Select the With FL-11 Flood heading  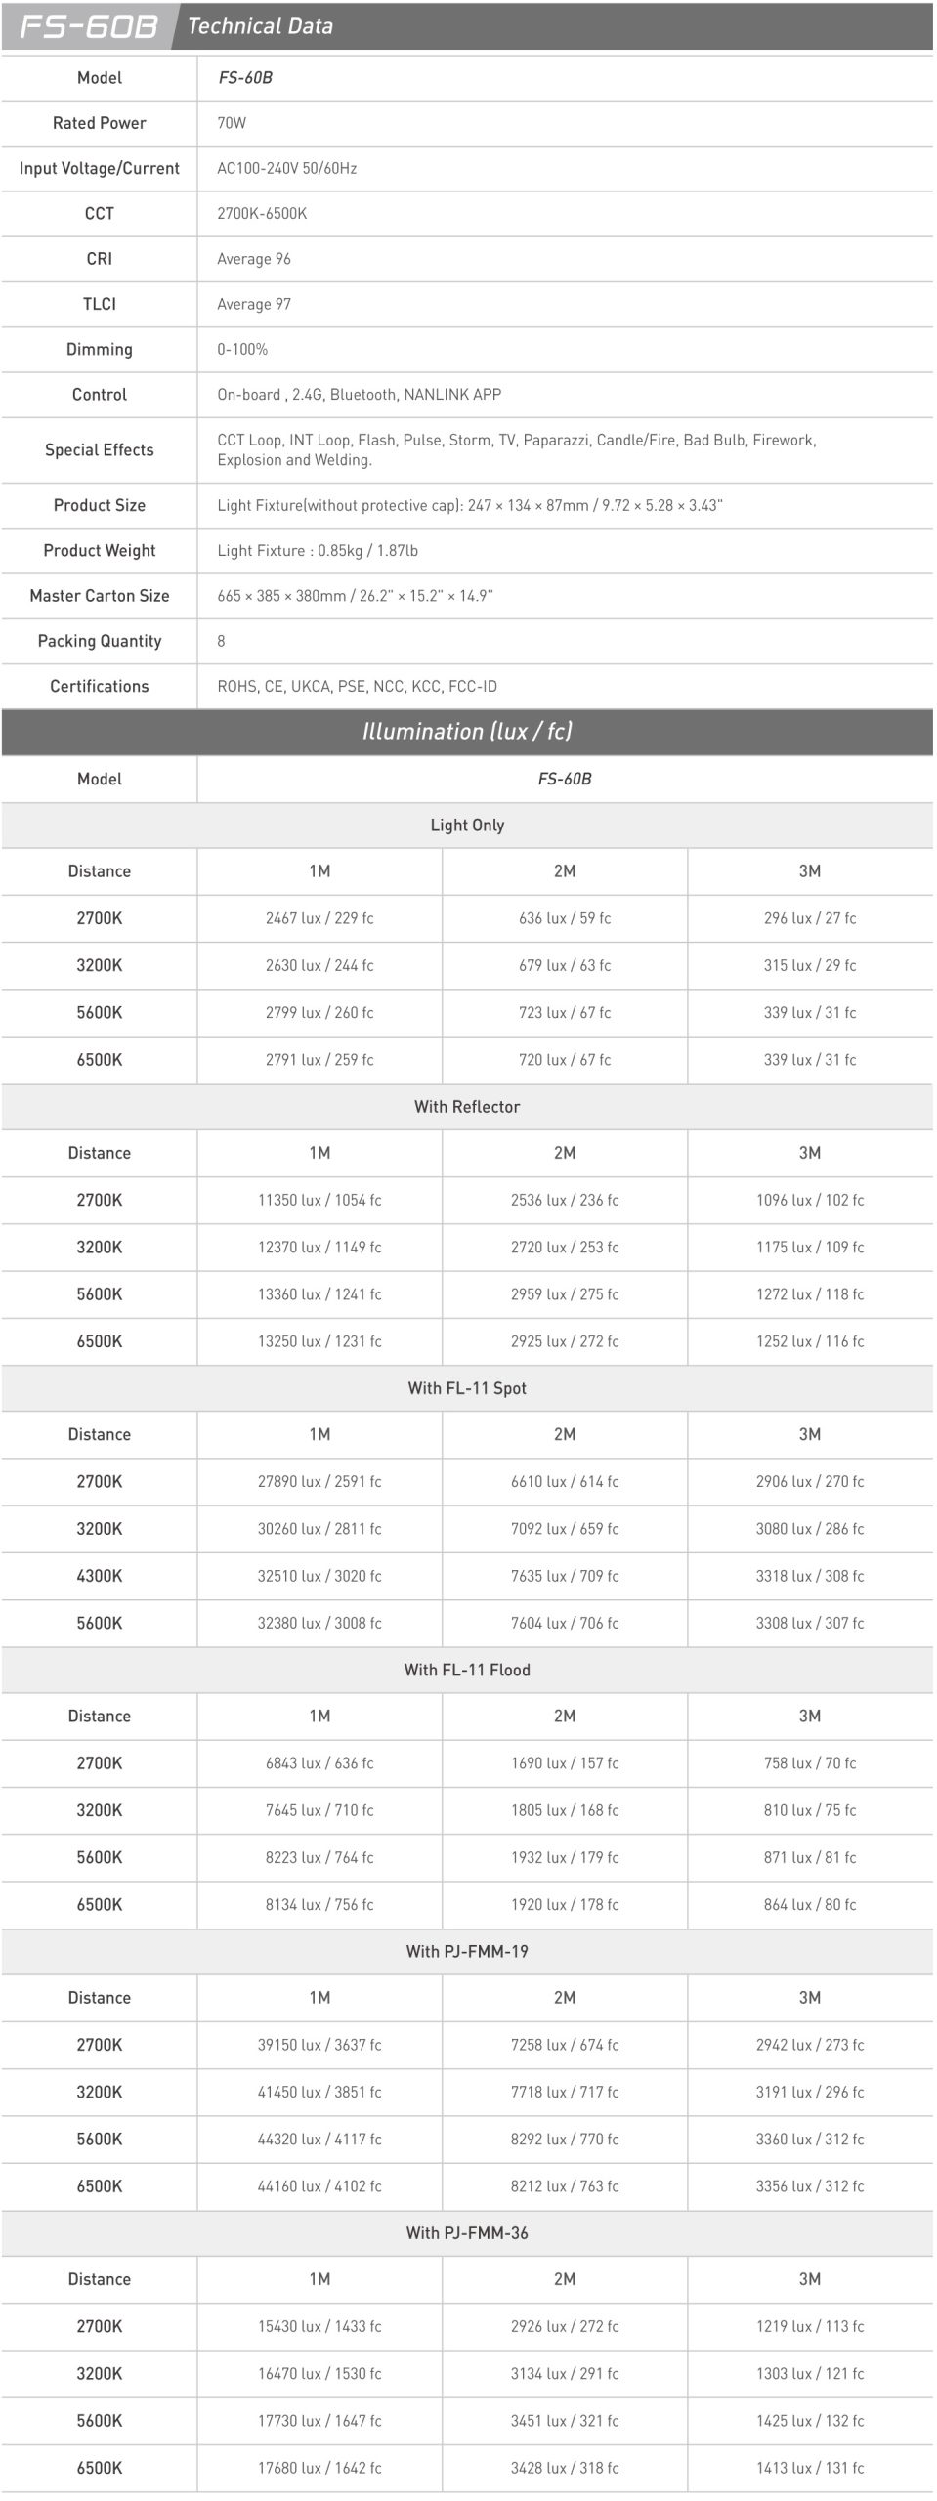467,1670
